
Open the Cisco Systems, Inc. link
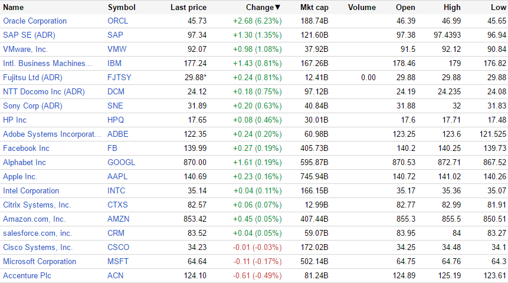38,248
